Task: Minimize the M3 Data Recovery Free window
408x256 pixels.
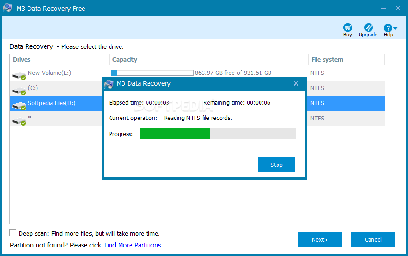Action: [383, 8]
